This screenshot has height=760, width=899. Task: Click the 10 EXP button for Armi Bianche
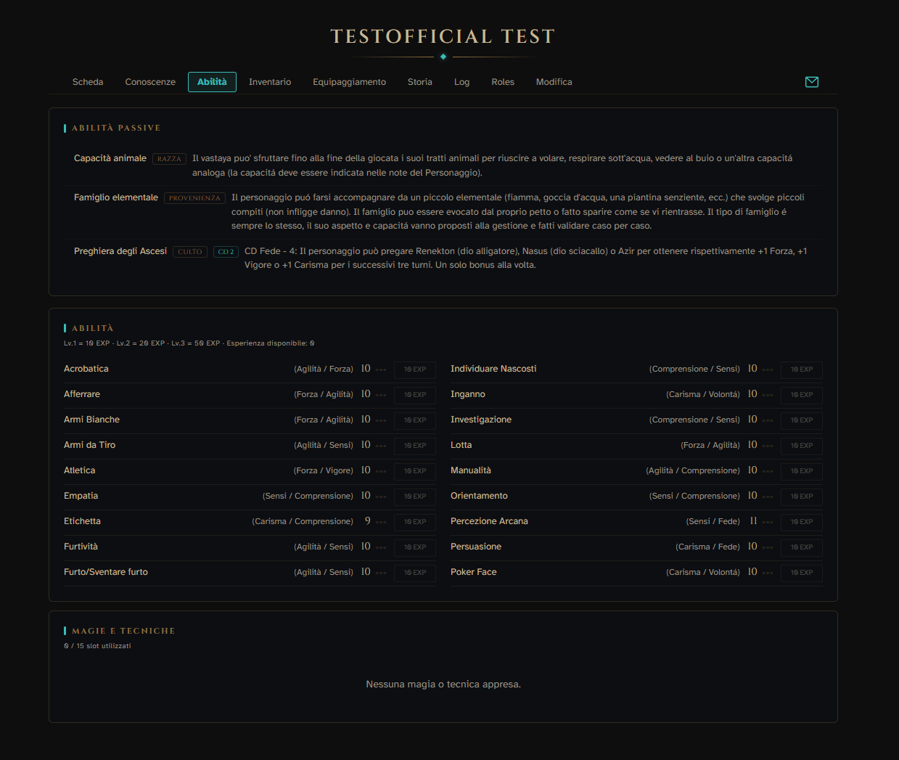click(x=415, y=420)
